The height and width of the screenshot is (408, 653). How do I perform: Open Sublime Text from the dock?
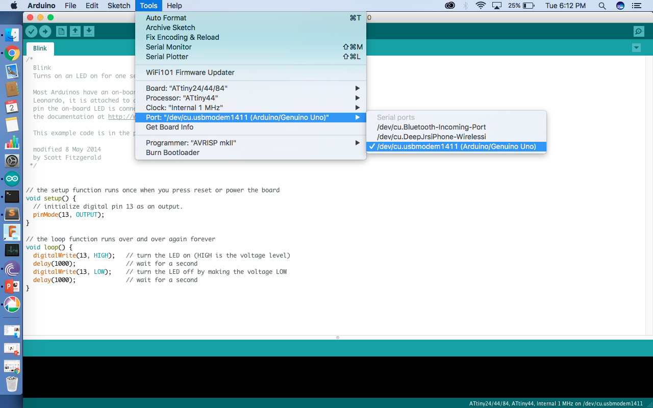point(12,215)
